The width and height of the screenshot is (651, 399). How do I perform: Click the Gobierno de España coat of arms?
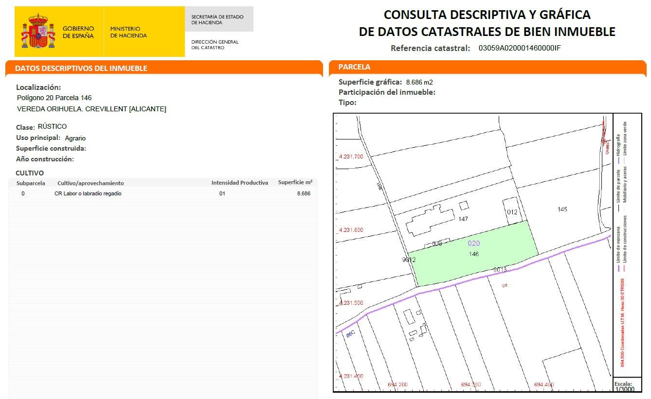[38, 32]
